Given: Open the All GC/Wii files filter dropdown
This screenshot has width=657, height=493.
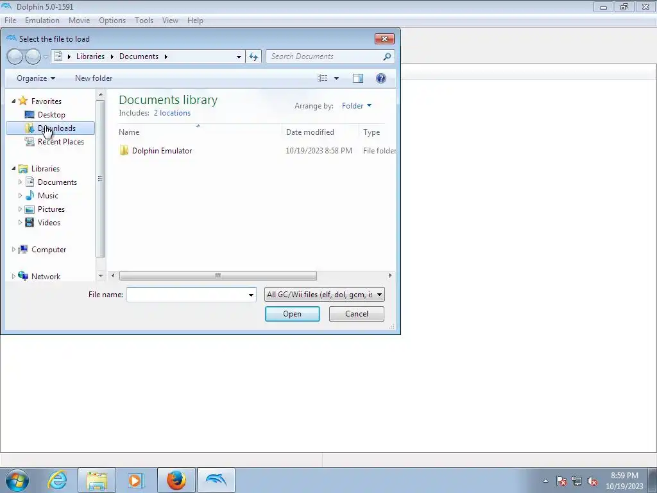Looking at the screenshot, I should [324, 294].
